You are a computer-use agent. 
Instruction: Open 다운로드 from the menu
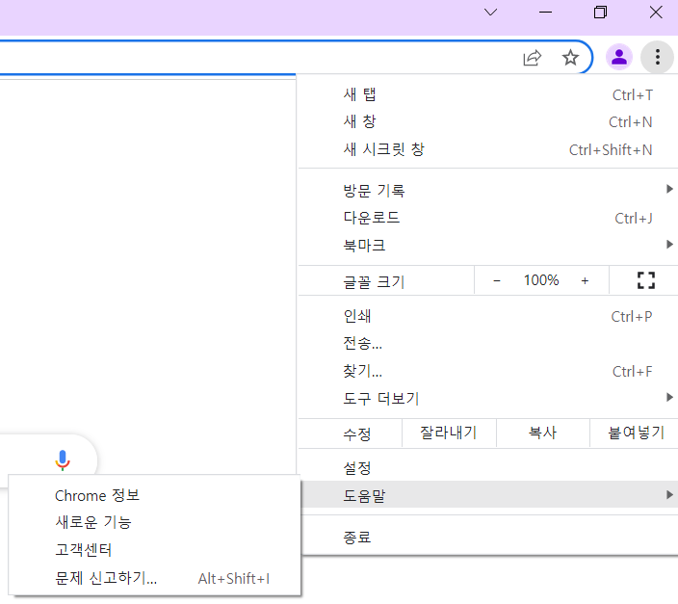488,218
